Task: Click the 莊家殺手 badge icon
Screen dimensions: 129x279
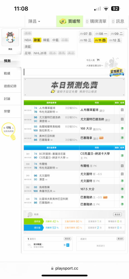Action: point(117,72)
